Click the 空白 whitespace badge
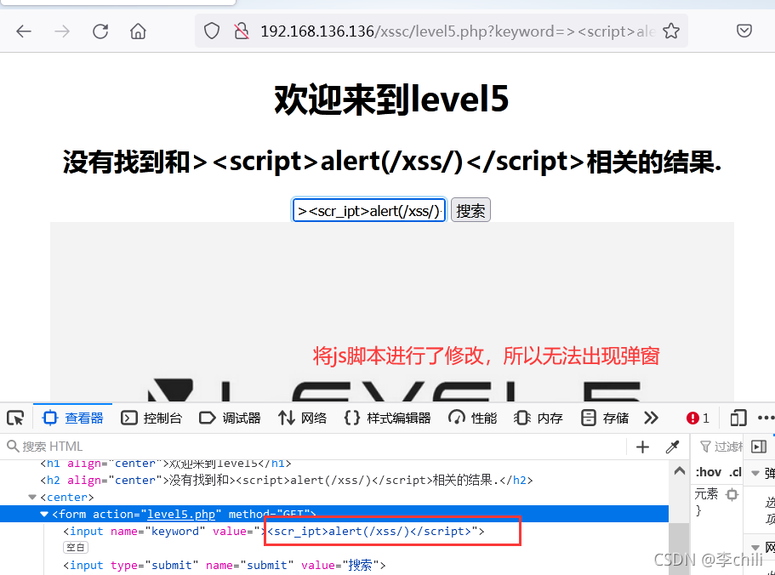The height and width of the screenshot is (575, 775). tap(76, 547)
